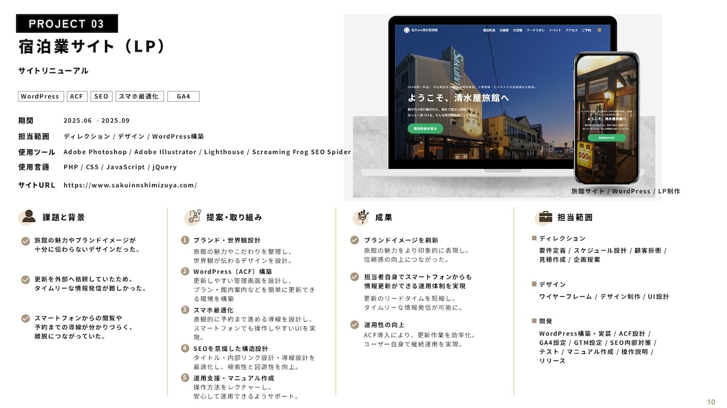Open イベント in the mockup navigation
The width and height of the screenshot is (727, 408).
pyautogui.click(x=555, y=30)
